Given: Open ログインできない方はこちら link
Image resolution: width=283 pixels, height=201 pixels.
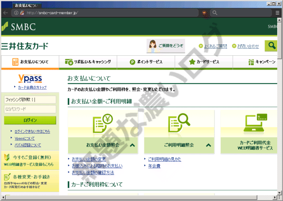Looking at the screenshot, I should [32, 131].
